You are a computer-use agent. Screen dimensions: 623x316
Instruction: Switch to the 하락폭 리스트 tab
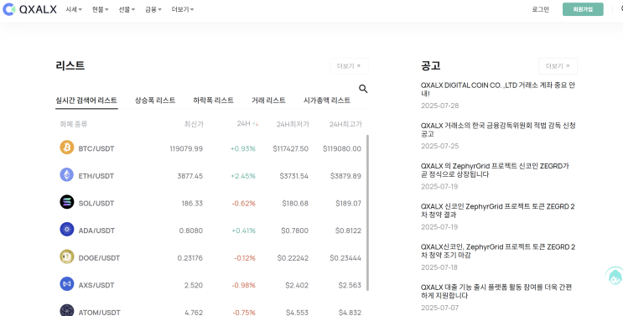213,101
